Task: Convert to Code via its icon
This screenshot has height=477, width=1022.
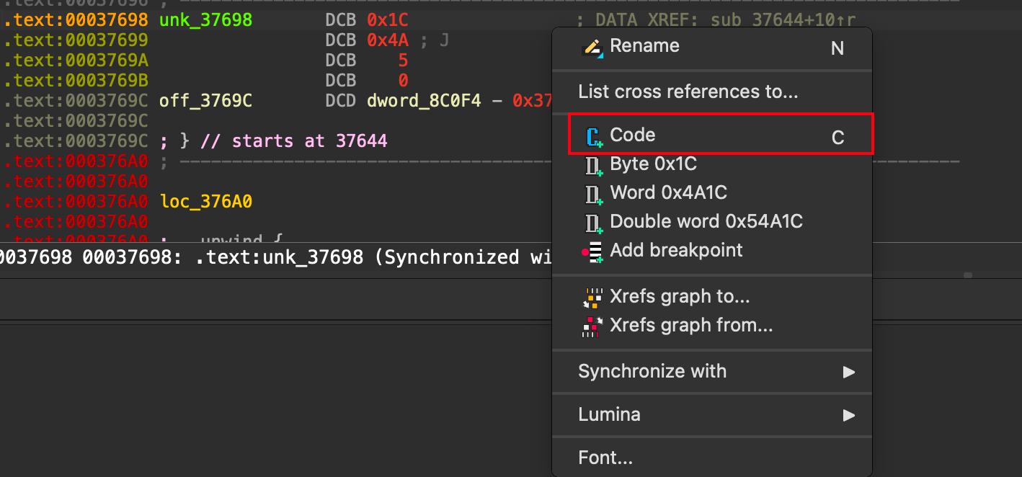Action: coord(595,136)
